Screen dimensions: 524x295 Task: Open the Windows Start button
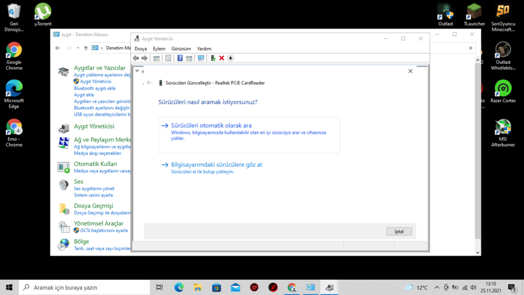coord(9,287)
